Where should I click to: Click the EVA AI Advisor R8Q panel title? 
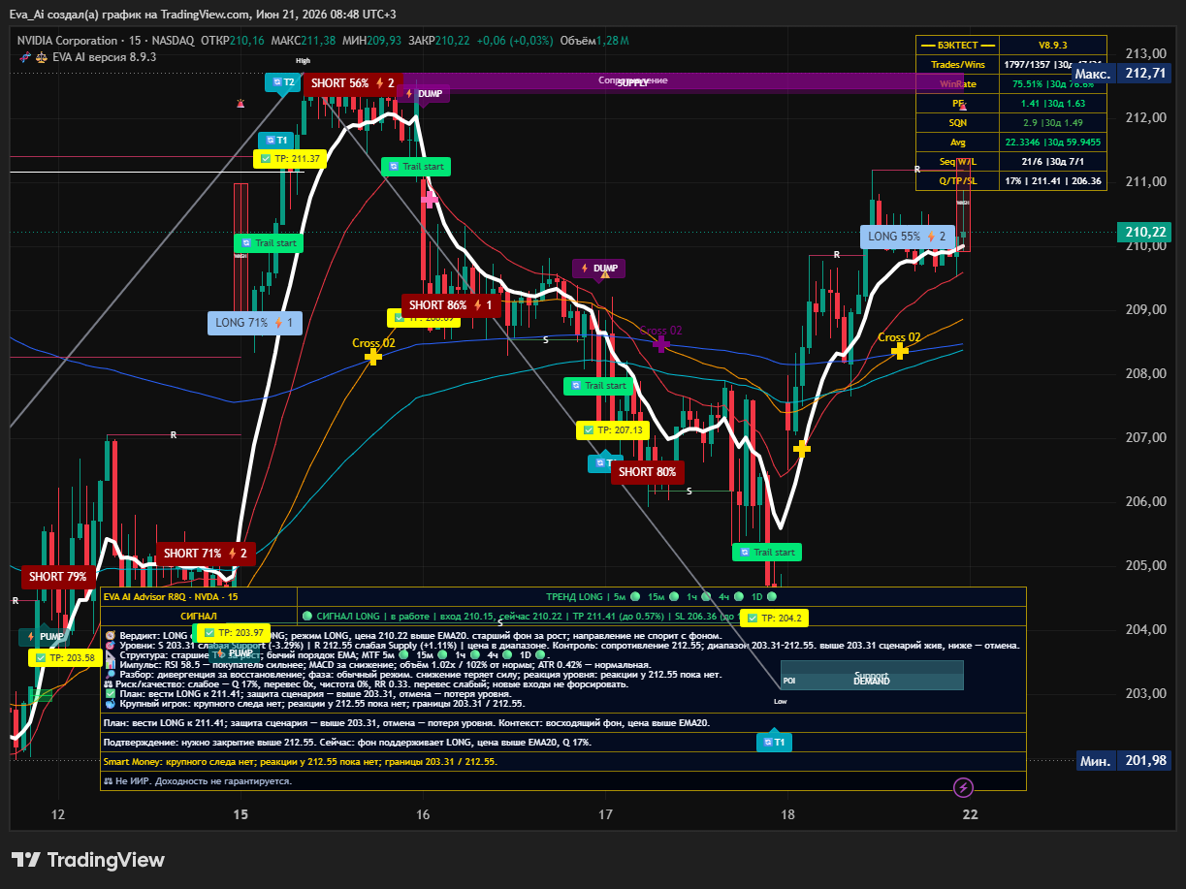click(x=171, y=596)
